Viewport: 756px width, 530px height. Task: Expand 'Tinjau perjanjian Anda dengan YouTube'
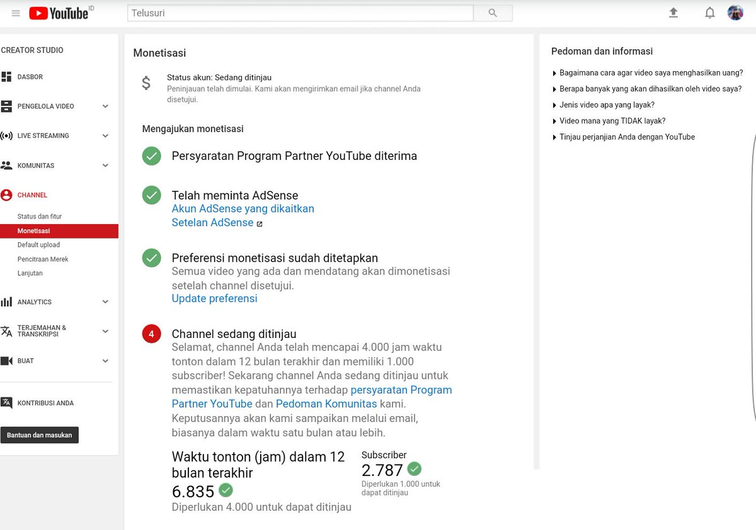tap(623, 137)
